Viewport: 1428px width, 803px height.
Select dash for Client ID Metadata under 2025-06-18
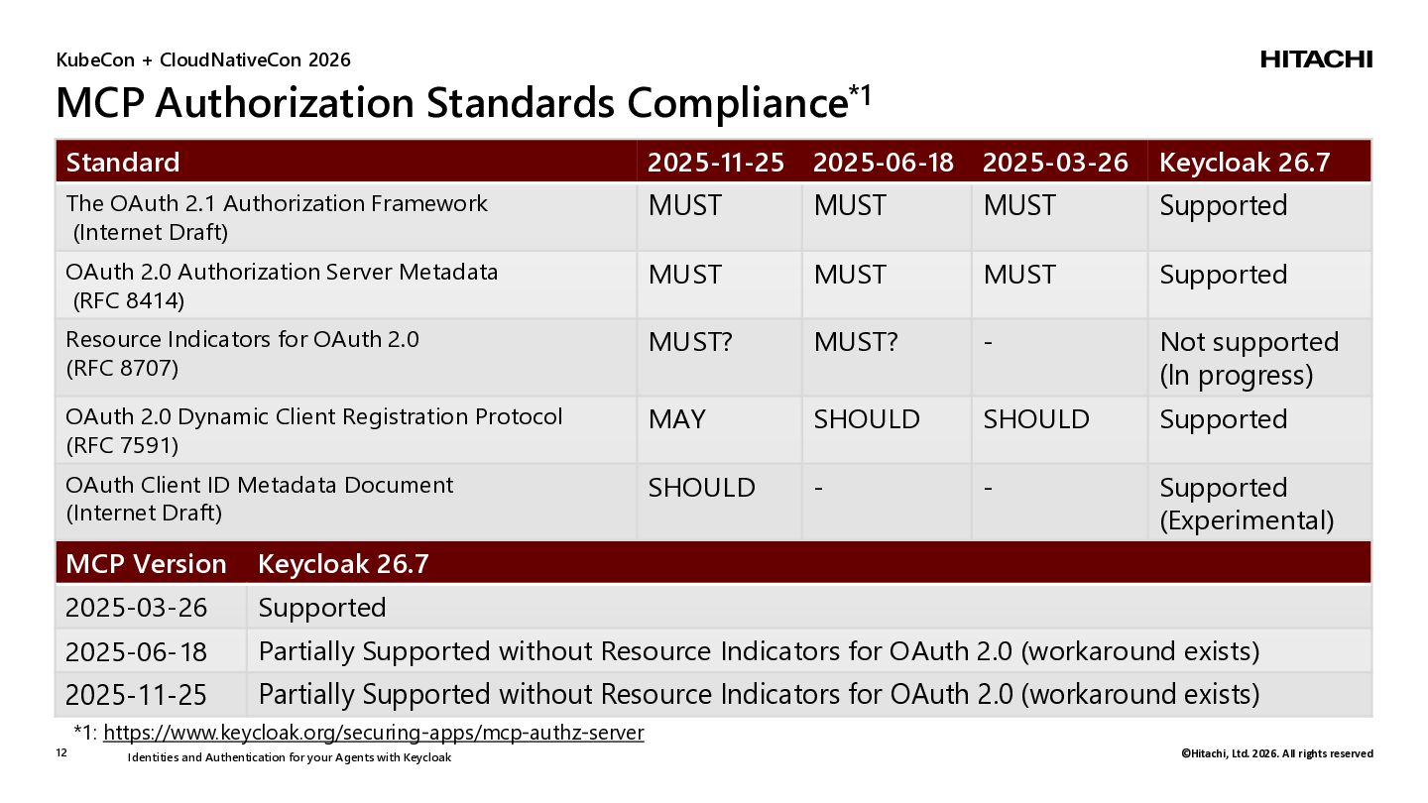[819, 489]
